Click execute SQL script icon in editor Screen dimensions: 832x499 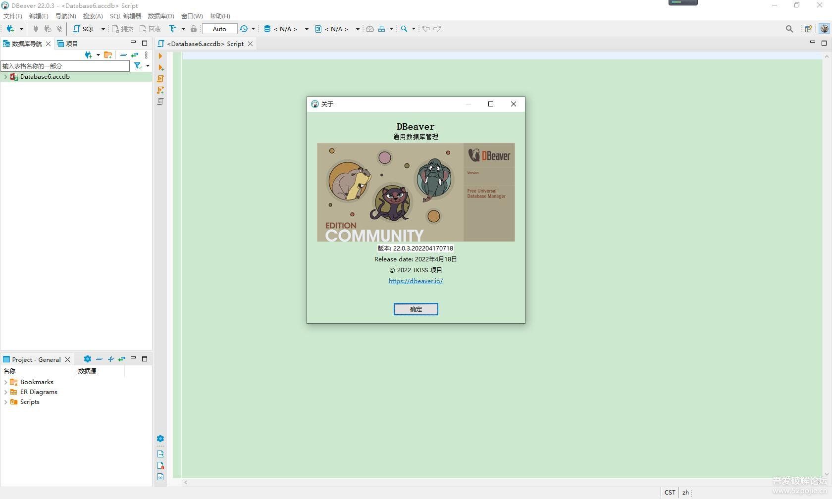160,79
